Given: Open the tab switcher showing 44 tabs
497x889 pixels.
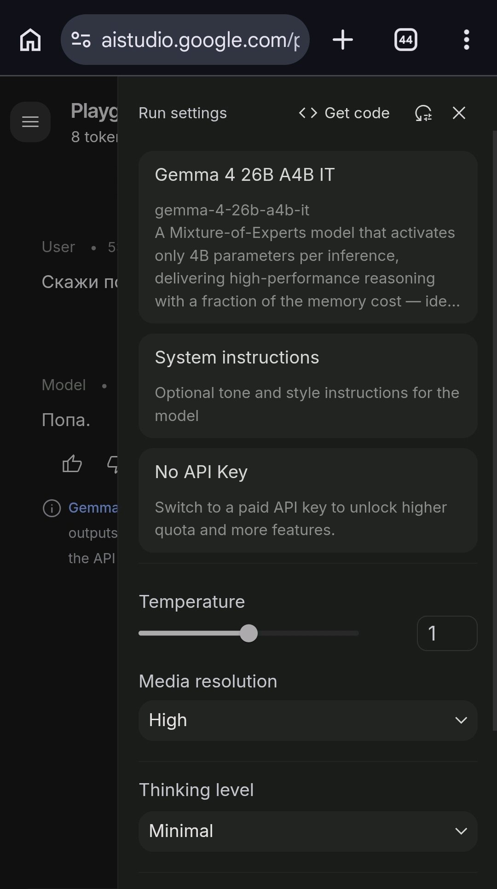Looking at the screenshot, I should pyautogui.click(x=405, y=40).
